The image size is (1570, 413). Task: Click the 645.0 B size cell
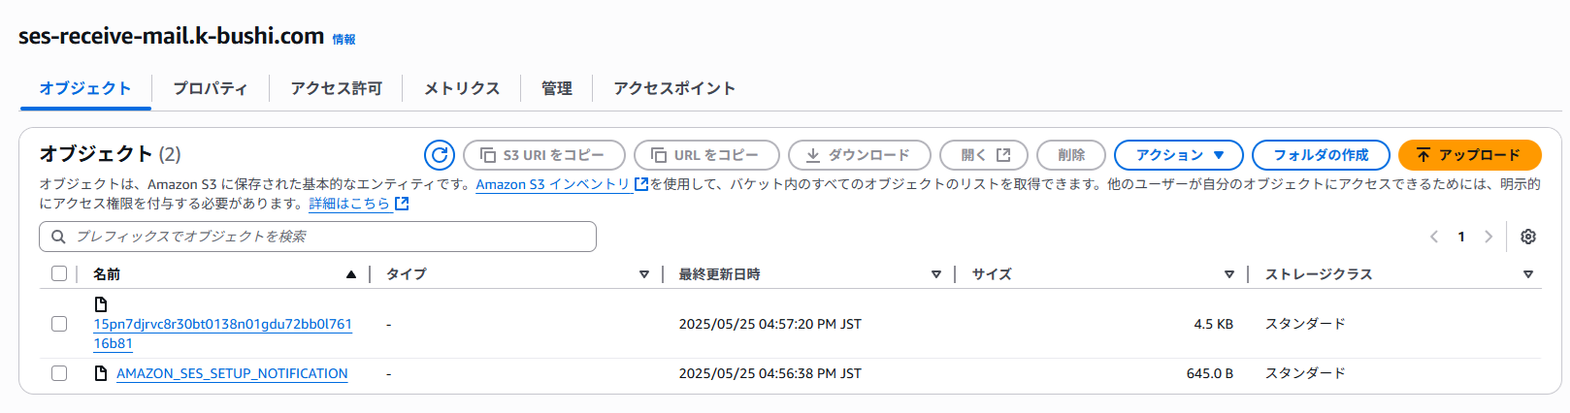point(1210,373)
